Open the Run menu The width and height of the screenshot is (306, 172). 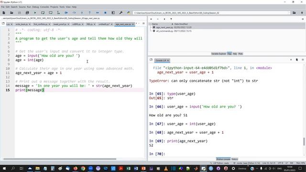tap(29, 7)
